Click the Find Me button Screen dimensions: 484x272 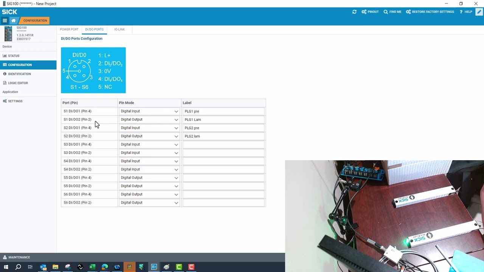[x=392, y=12]
